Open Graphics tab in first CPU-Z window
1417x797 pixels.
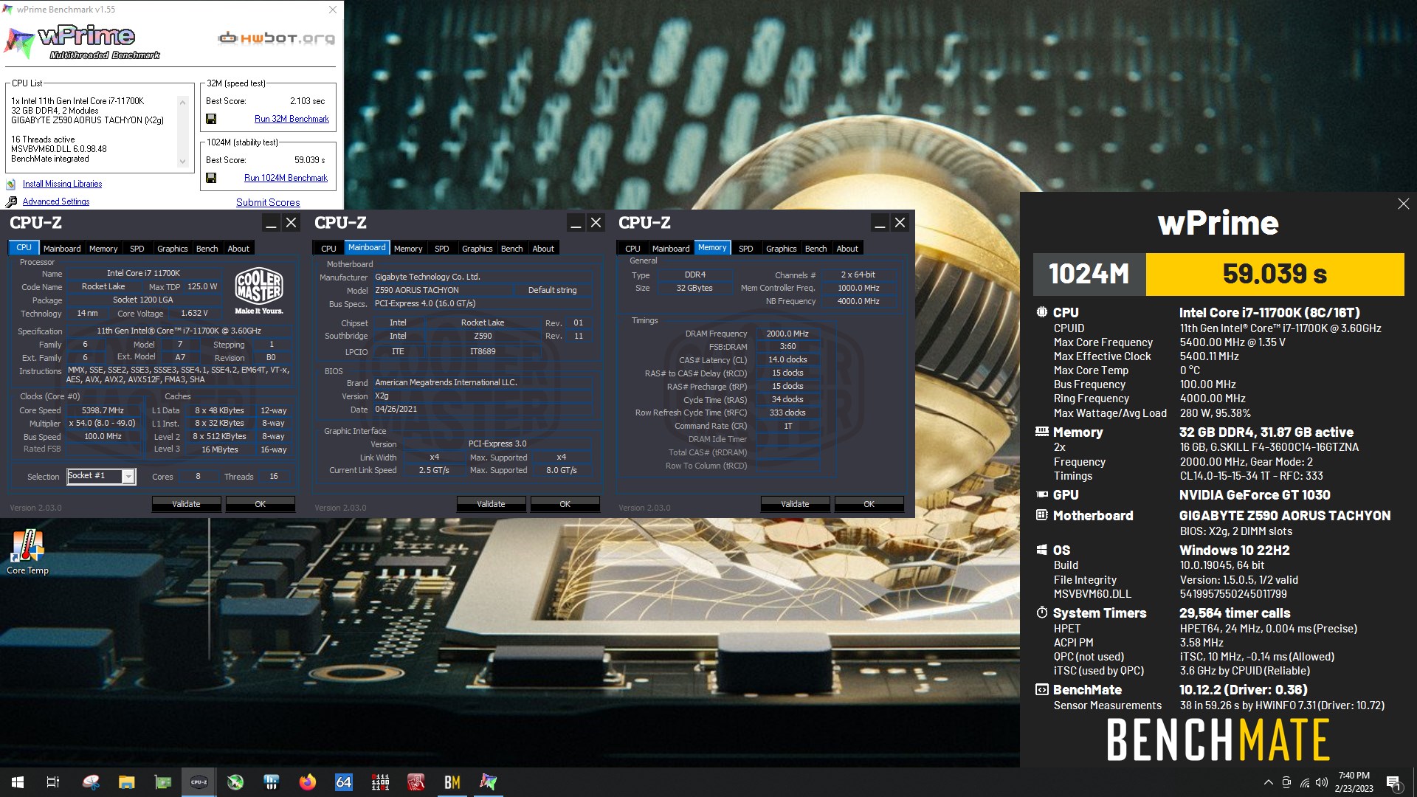pos(173,249)
